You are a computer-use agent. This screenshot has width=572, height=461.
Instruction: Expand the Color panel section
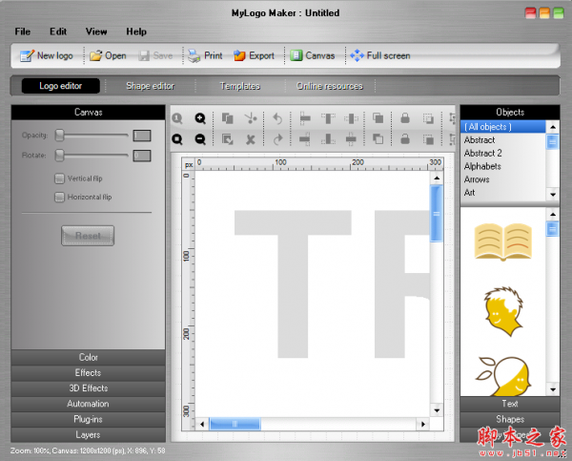pos(88,357)
